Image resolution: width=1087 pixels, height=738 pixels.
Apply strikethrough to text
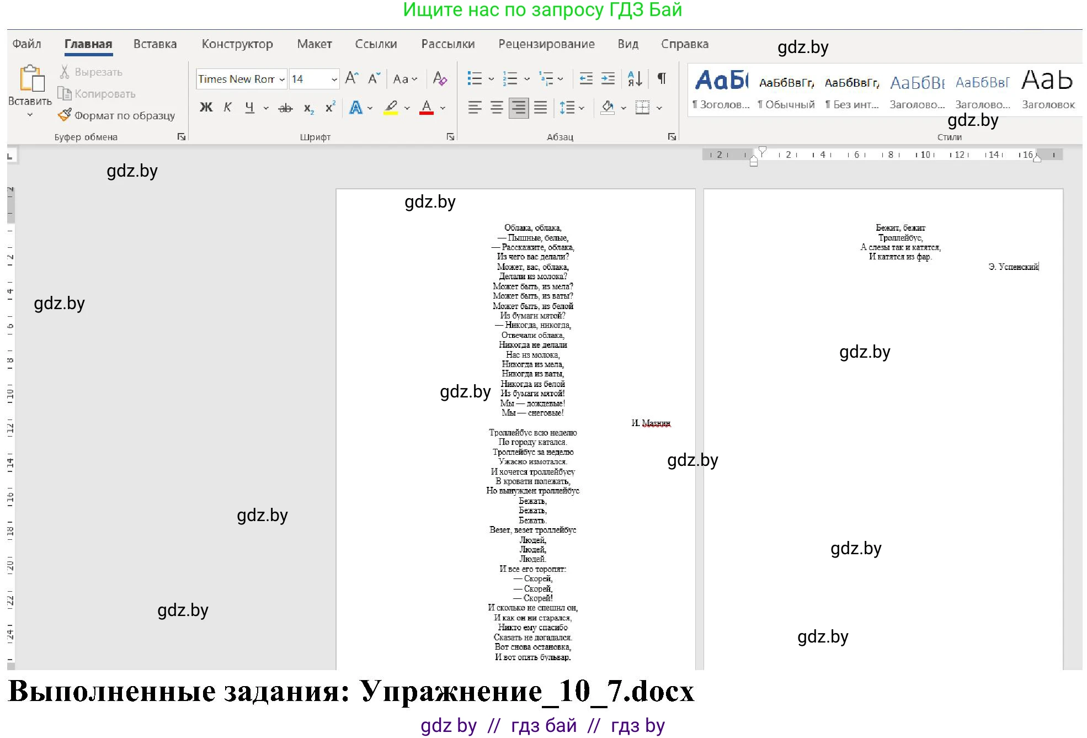coord(285,107)
